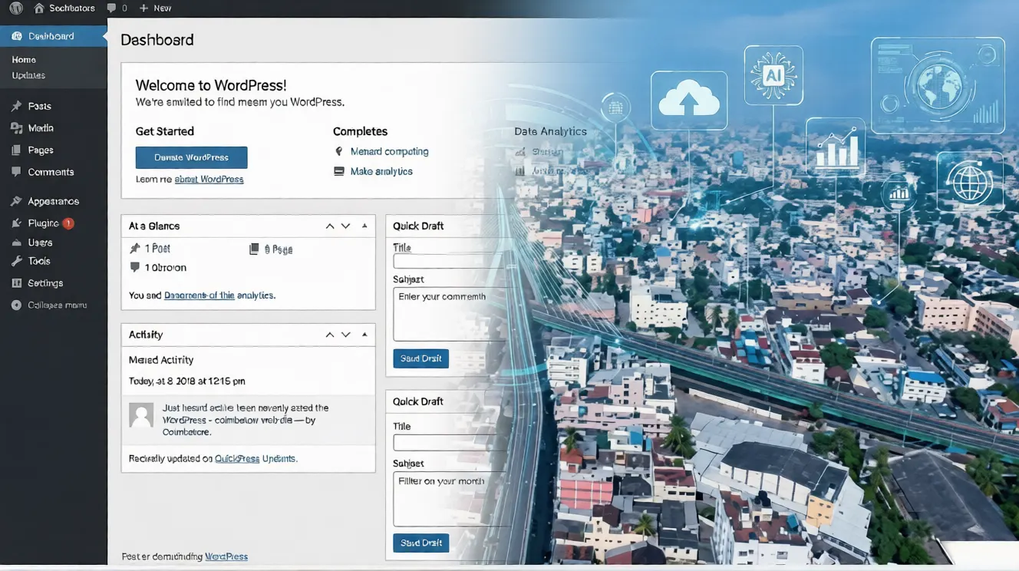The width and height of the screenshot is (1019, 571).
Task: Click the red Plugins update badge
Action: (68, 223)
